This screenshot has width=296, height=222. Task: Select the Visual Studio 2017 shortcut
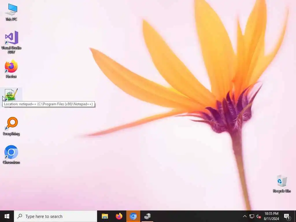[11, 42]
